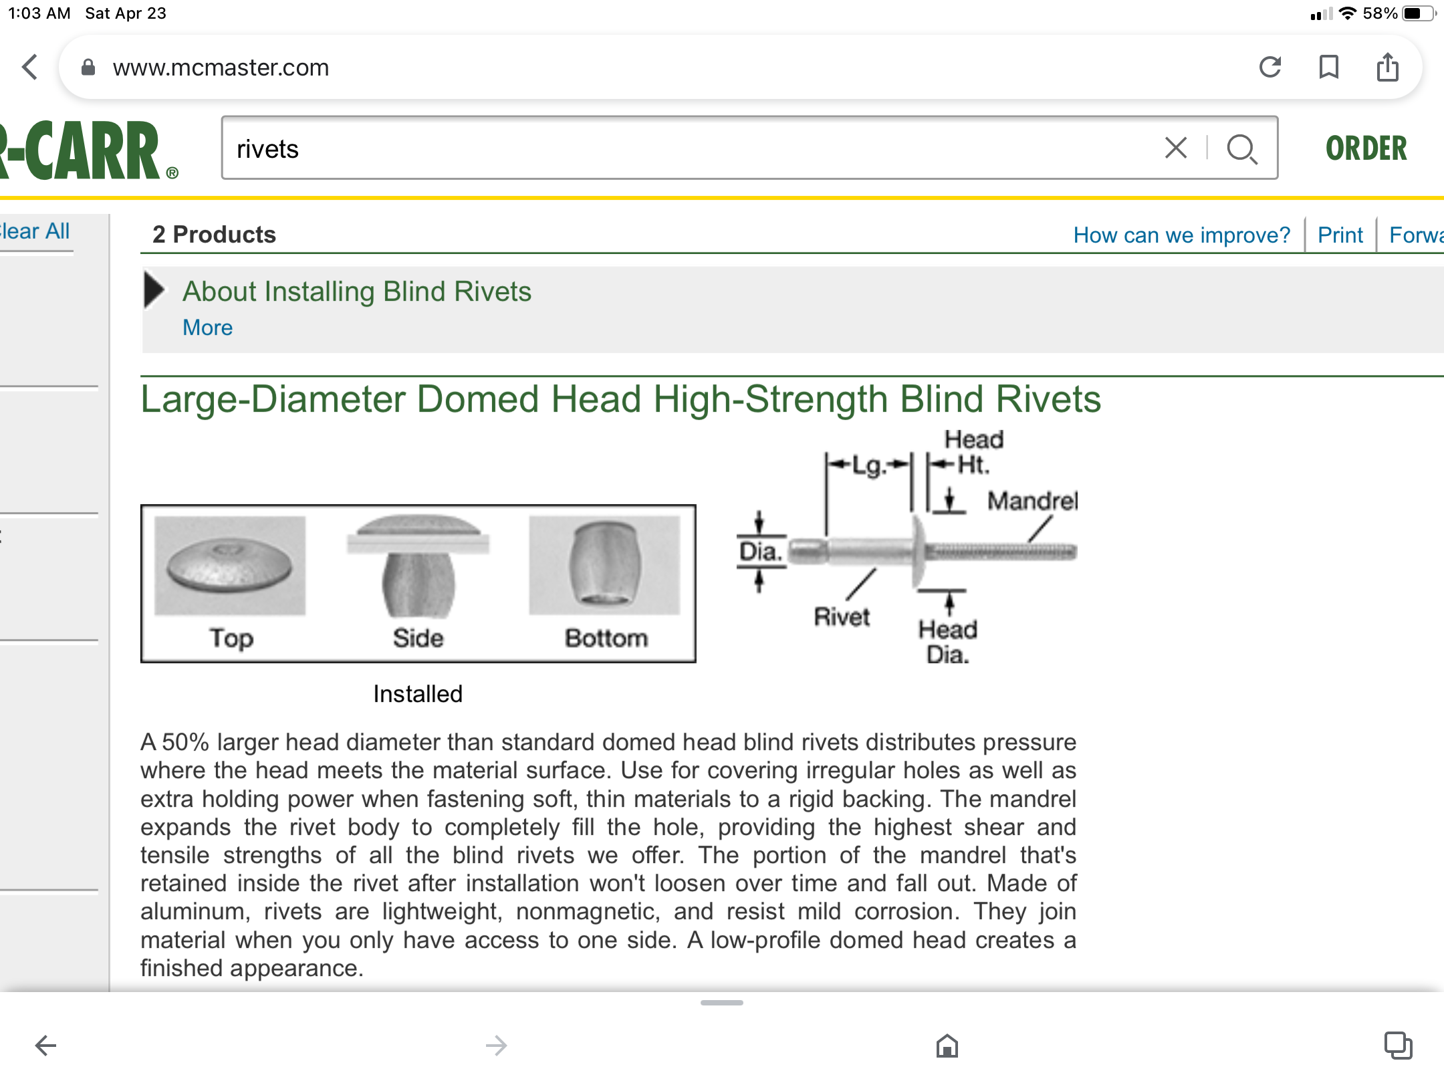This screenshot has height=1083, width=1444.
Task: Tap the rivets search input field
Action: [669, 148]
